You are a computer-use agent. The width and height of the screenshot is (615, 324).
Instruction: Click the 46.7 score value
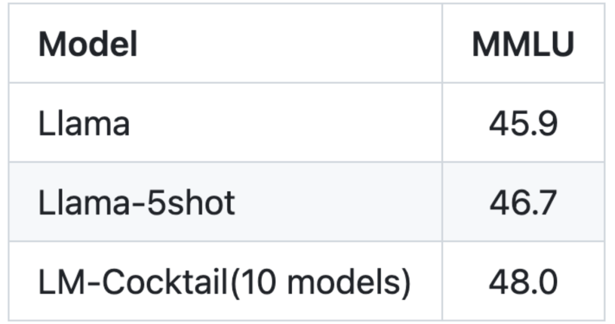(523, 203)
